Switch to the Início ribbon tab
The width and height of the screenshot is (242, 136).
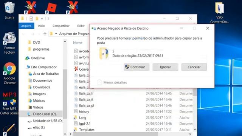click(41, 26)
